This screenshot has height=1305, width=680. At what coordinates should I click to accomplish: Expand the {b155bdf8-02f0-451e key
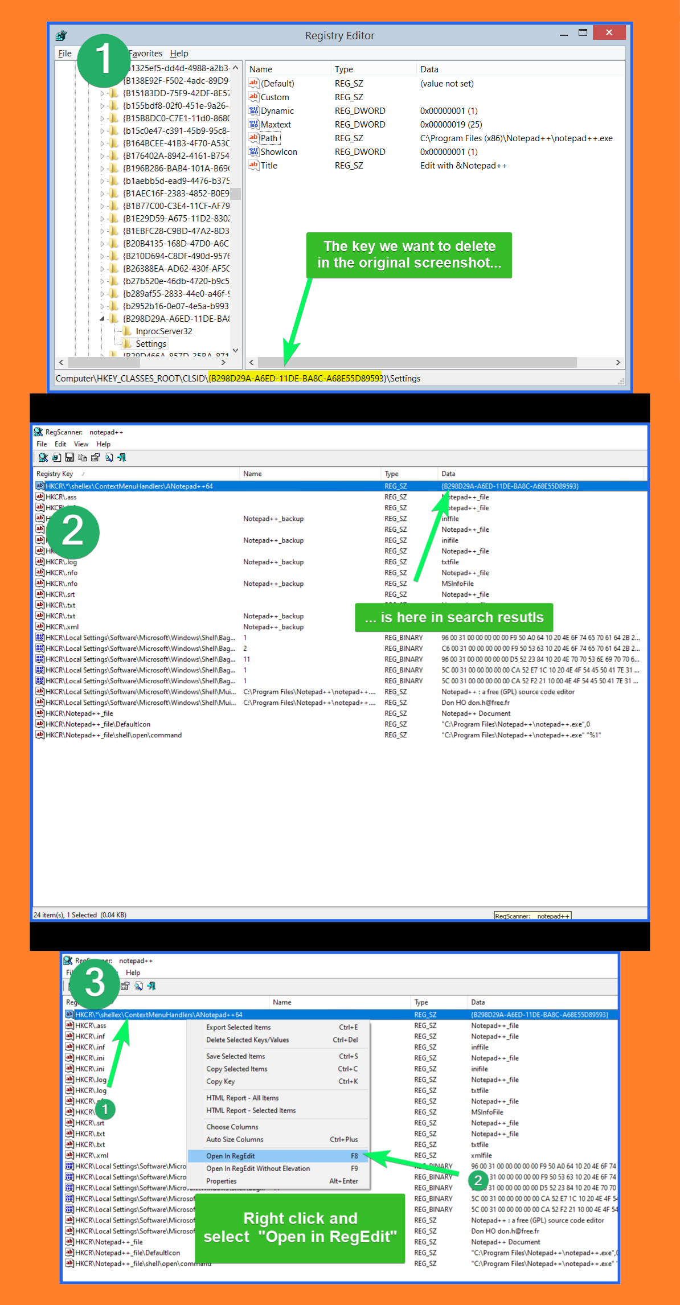pos(103,106)
